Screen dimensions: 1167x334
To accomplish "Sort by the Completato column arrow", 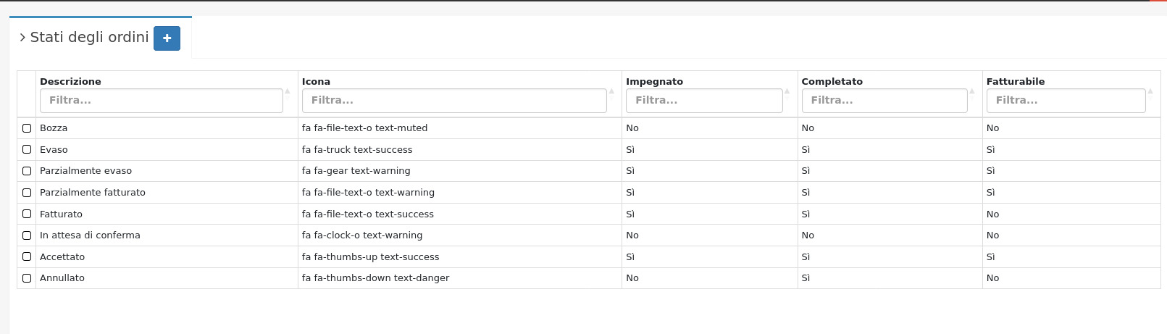I will 972,91.
